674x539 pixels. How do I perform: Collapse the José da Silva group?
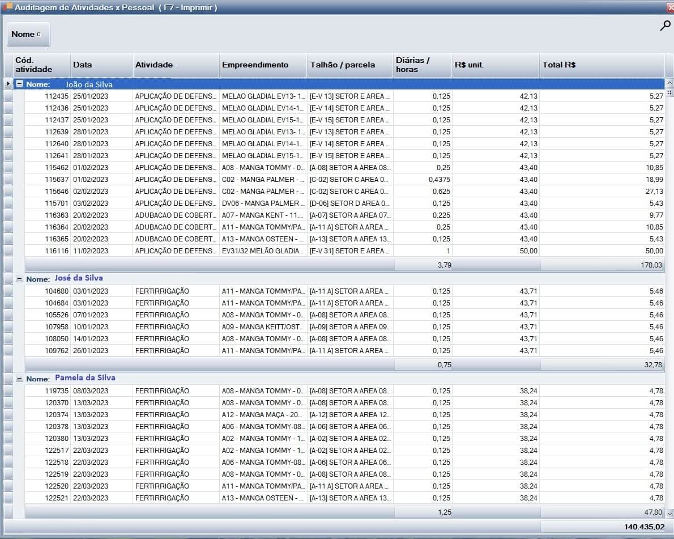(19, 279)
